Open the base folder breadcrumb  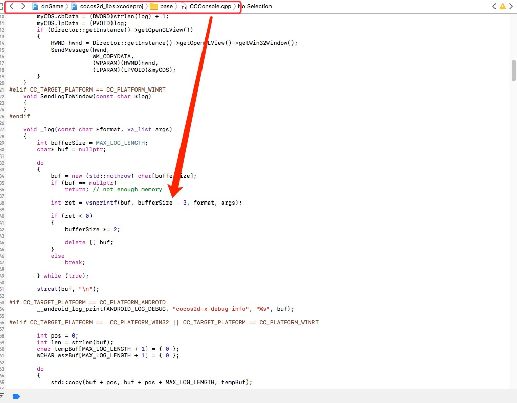pos(166,6)
